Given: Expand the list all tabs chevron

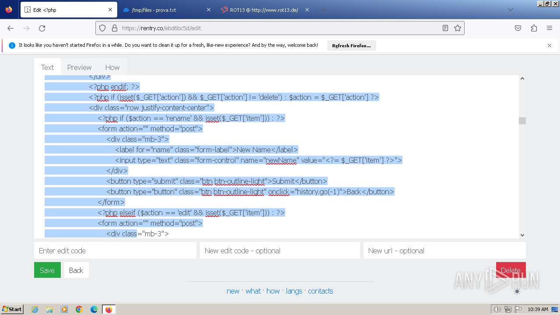Looking at the screenshot, I should (510, 10).
